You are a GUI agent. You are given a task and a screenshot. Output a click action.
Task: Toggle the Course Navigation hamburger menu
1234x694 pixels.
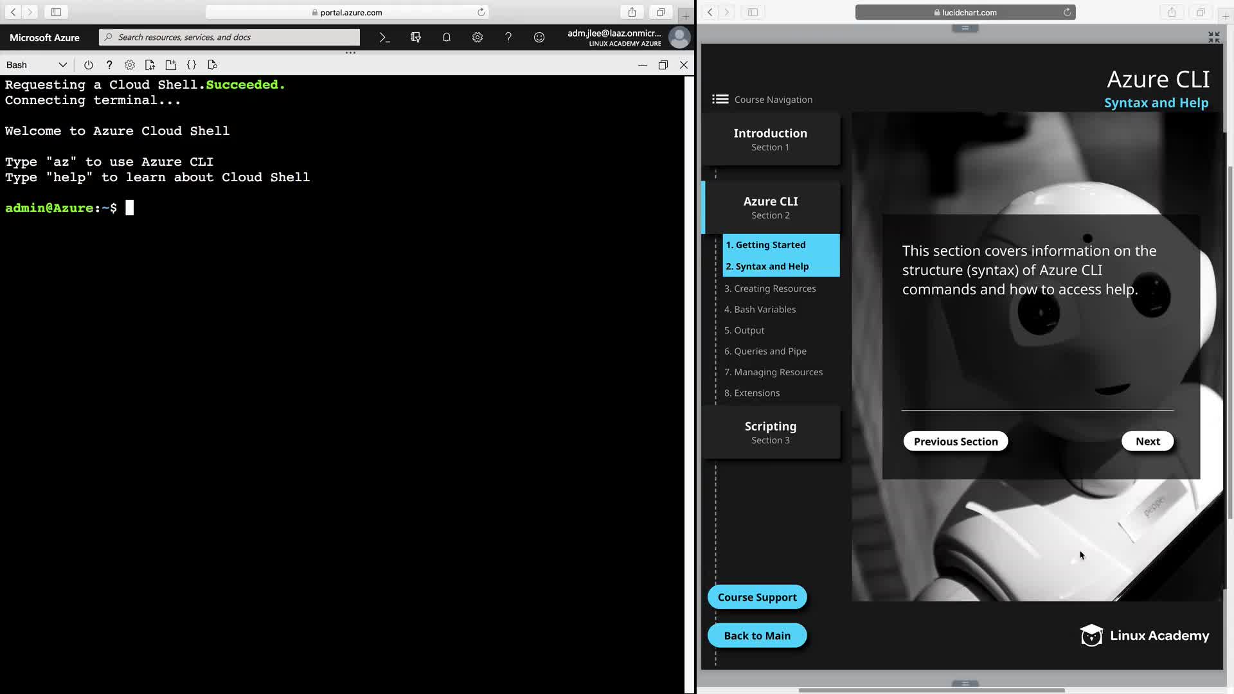(x=720, y=99)
